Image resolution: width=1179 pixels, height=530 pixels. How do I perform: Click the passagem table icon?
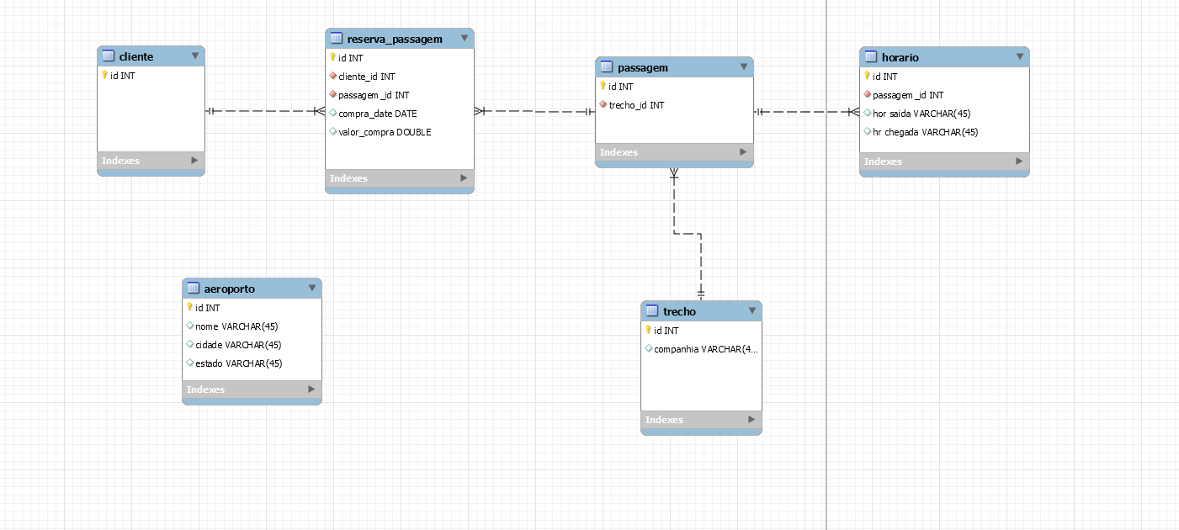[606, 67]
